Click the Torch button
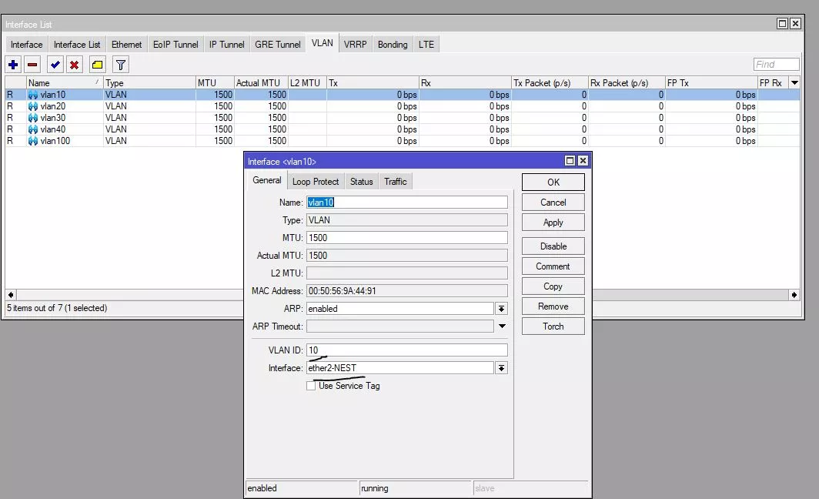The image size is (819, 499). tap(553, 327)
